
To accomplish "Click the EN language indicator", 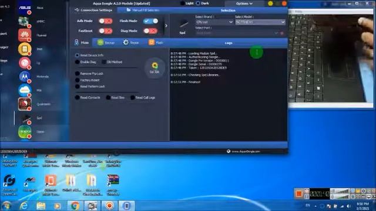I will point(308,206).
